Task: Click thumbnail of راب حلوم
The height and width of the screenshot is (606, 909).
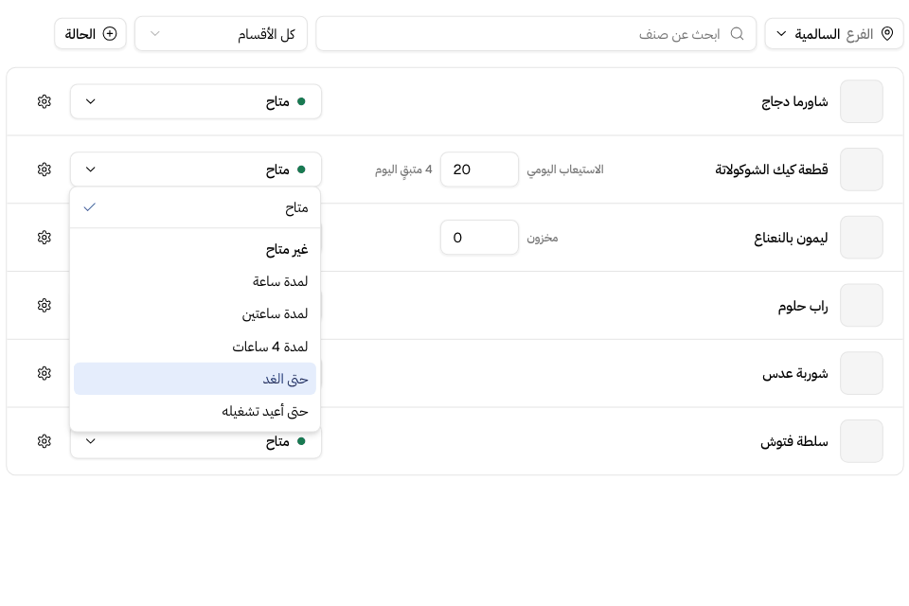Action: click(862, 305)
